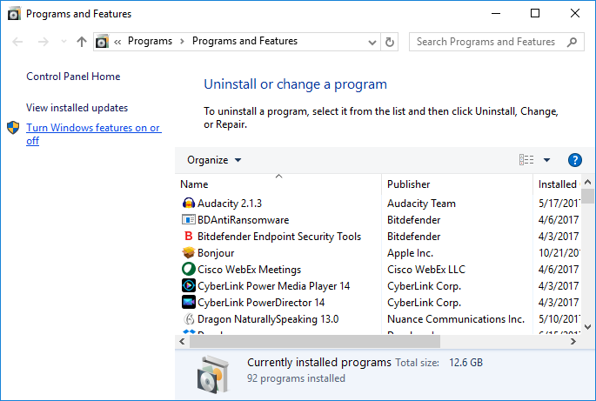Expand the address bar history dropdown
Viewport: 596px width, 401px height.
coord(372,43)
